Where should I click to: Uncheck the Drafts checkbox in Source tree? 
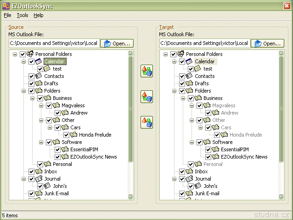pyautogui.click(x=31, y=83)
